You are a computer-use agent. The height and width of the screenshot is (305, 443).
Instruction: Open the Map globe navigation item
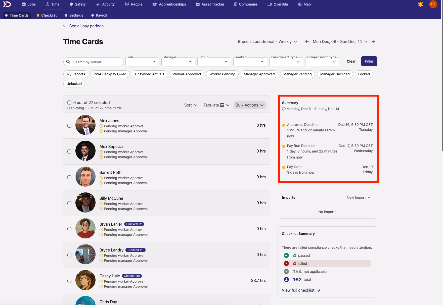pyautogui.click(x=304, y=4)
